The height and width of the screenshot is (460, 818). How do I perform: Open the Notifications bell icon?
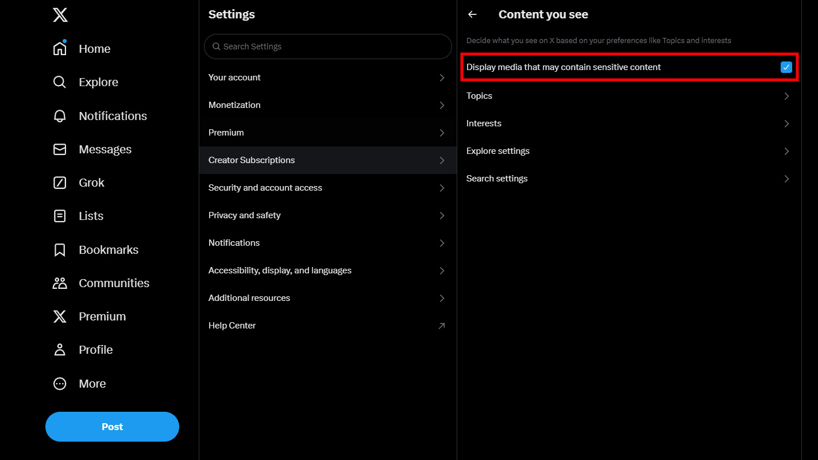(x=60, y=116)
